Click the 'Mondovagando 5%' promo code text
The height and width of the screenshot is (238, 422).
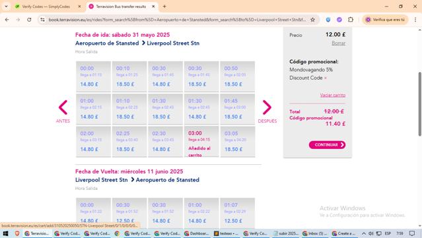311,70
